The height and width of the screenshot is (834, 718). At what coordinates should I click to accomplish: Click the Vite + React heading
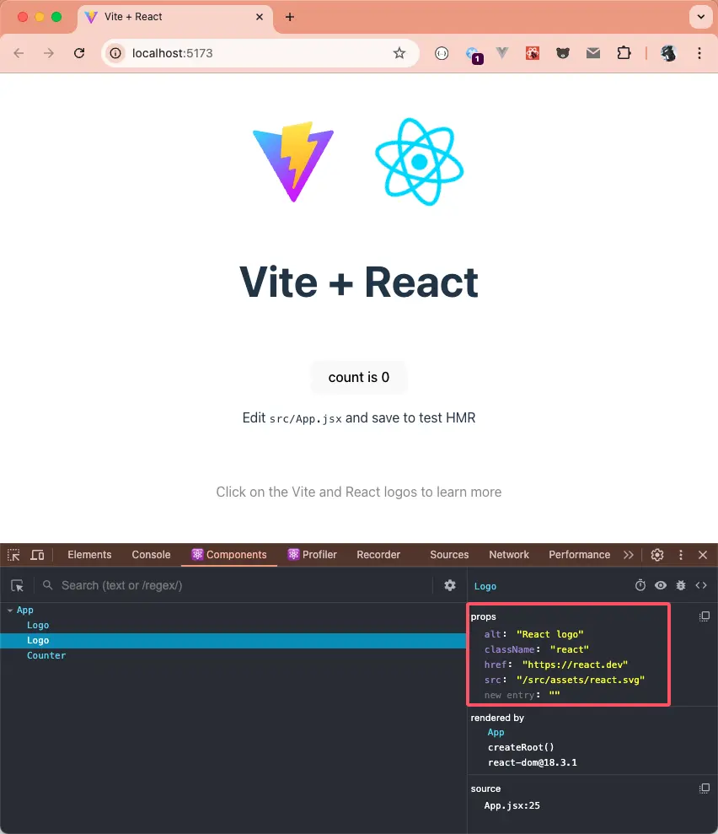(359, 282)
